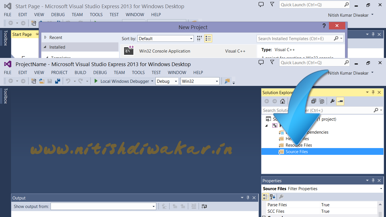Click the SCC Files property row
386x217 pixels.
[x=322, y=211]
